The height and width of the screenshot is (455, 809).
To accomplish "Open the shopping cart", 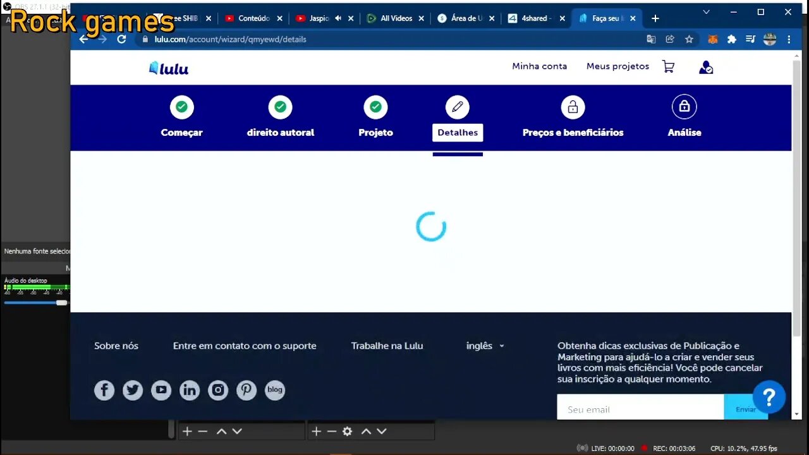I will click(668, 66).
